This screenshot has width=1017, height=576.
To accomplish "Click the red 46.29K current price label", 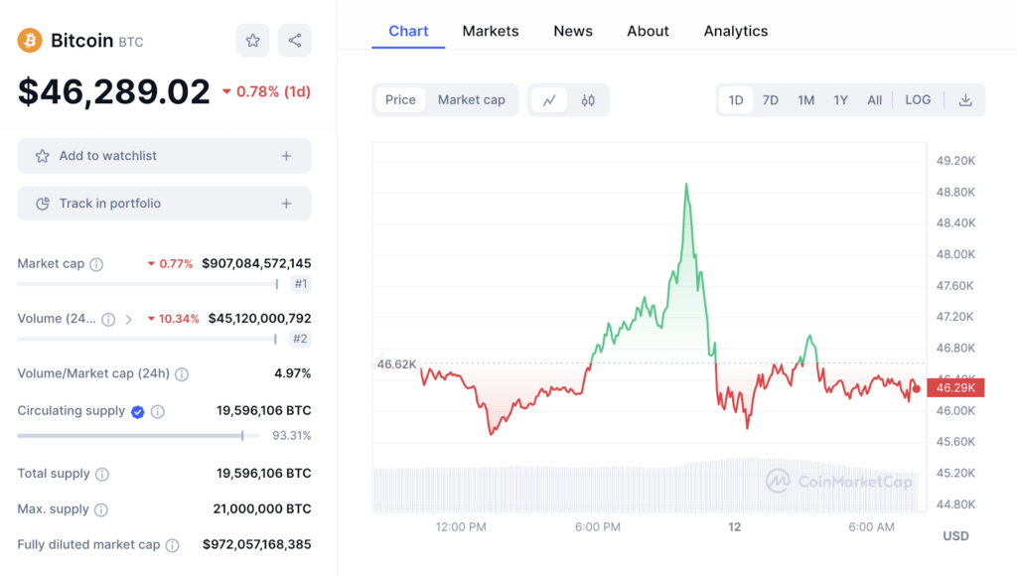I will point(953,388).
